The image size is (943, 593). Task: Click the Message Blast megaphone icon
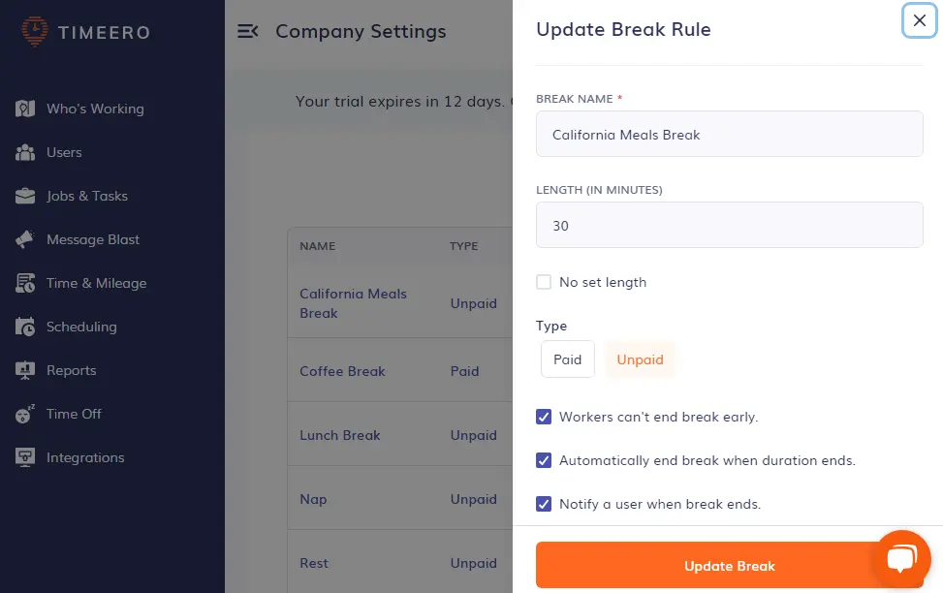(24, 239)
